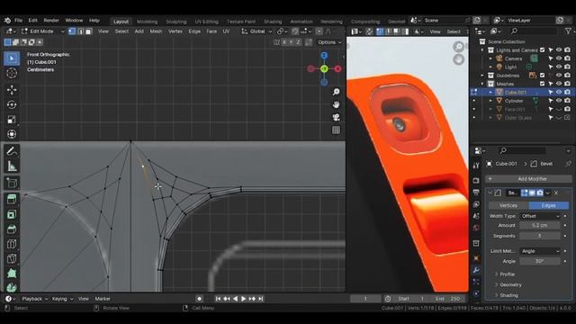Select the Scale tool

click(12, 120)
